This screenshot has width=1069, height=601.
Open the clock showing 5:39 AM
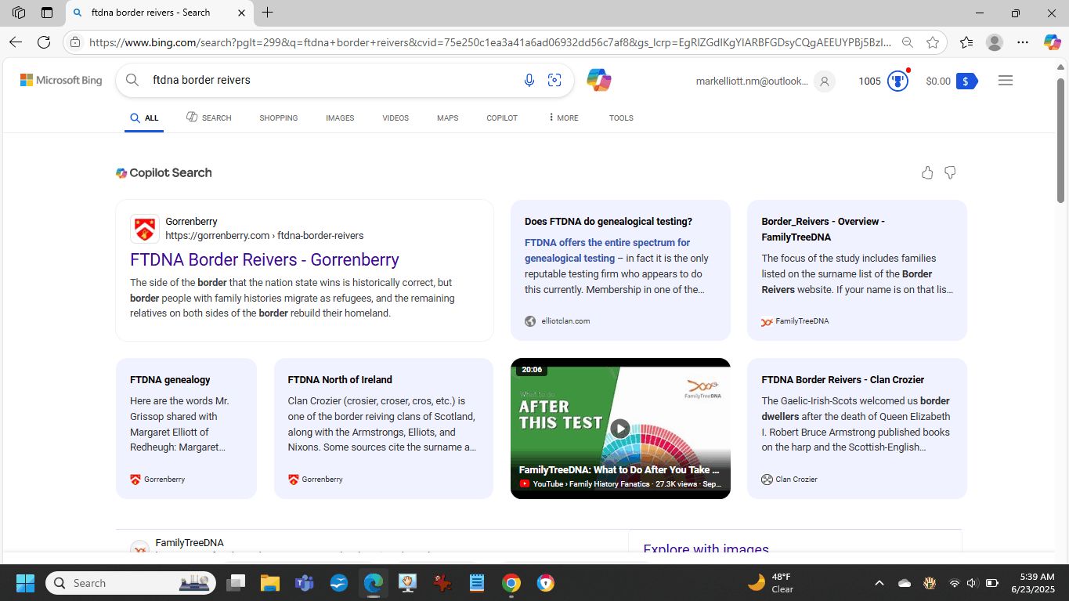(x=1032, y=583)
